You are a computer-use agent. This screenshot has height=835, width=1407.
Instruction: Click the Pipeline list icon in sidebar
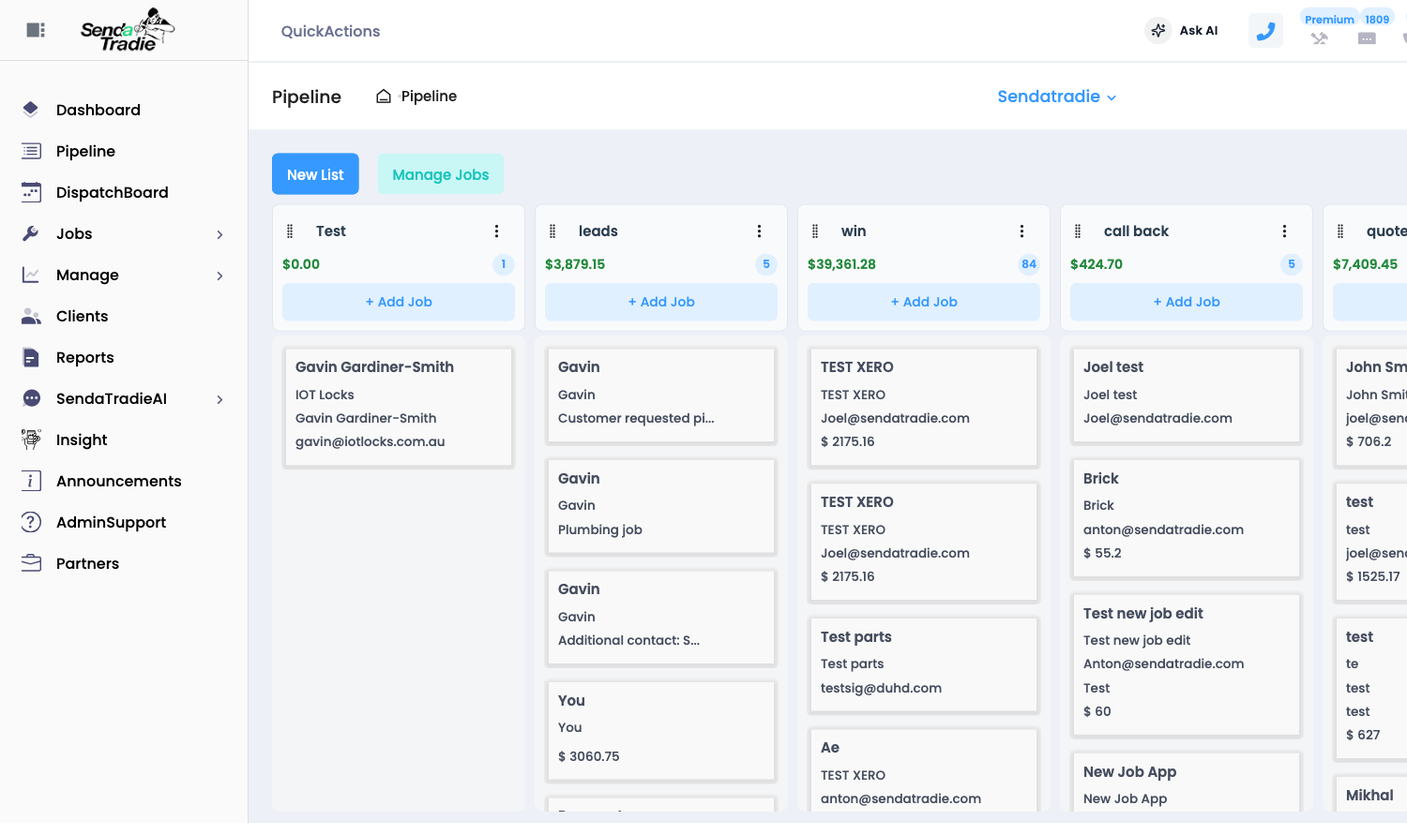click(x=31, y=150)
